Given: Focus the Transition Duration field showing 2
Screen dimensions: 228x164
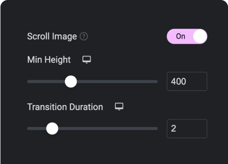Looking at the screenshot, I should click(187, 128).
